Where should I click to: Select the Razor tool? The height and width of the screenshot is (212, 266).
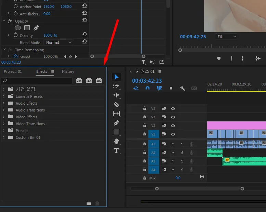point(116,104)
